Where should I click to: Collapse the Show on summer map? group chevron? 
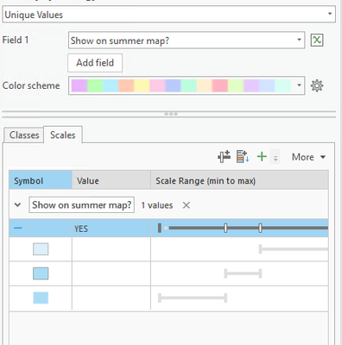pos(17,205)
